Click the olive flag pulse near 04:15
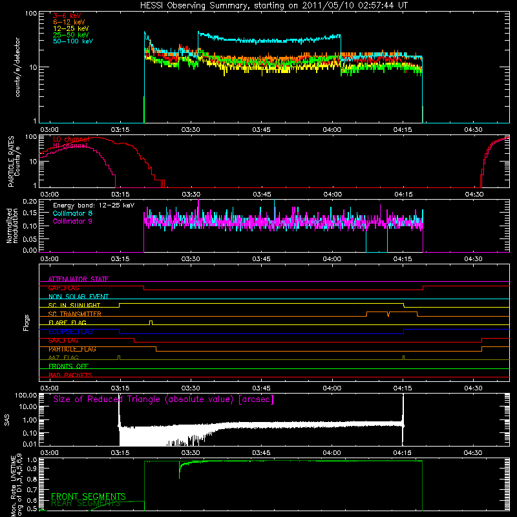This screenshot has width=517, height=517. point(403,358)
